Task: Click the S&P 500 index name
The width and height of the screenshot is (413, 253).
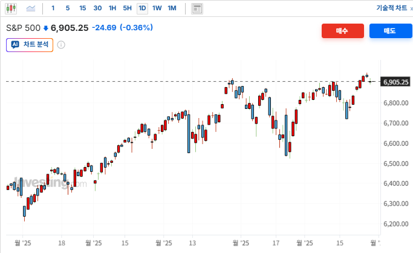Action: pos(23,28)
